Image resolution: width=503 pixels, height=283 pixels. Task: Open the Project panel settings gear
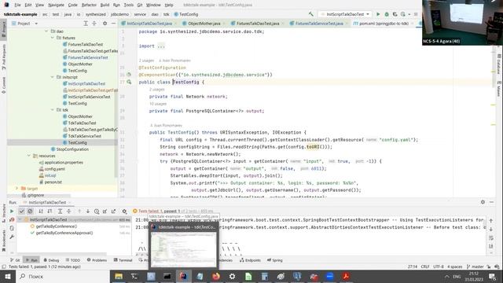point(105,24)
